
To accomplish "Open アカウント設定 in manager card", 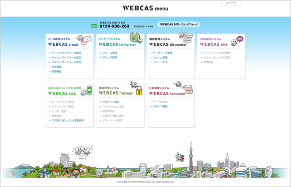I will click(x=111, y=102).
